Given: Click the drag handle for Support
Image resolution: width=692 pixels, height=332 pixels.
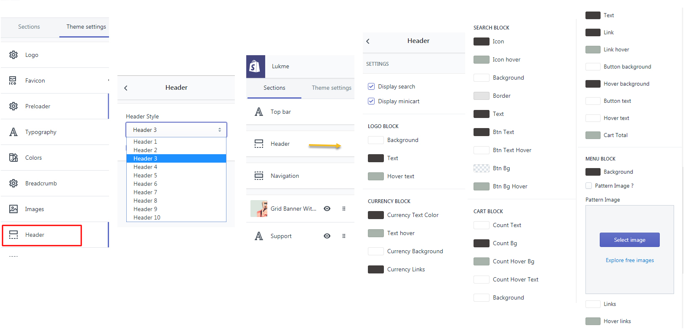Looking at the screenshot, I should tap(344, 236).
